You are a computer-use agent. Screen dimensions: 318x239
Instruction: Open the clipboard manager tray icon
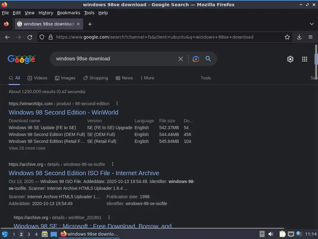tap(282, 234)
